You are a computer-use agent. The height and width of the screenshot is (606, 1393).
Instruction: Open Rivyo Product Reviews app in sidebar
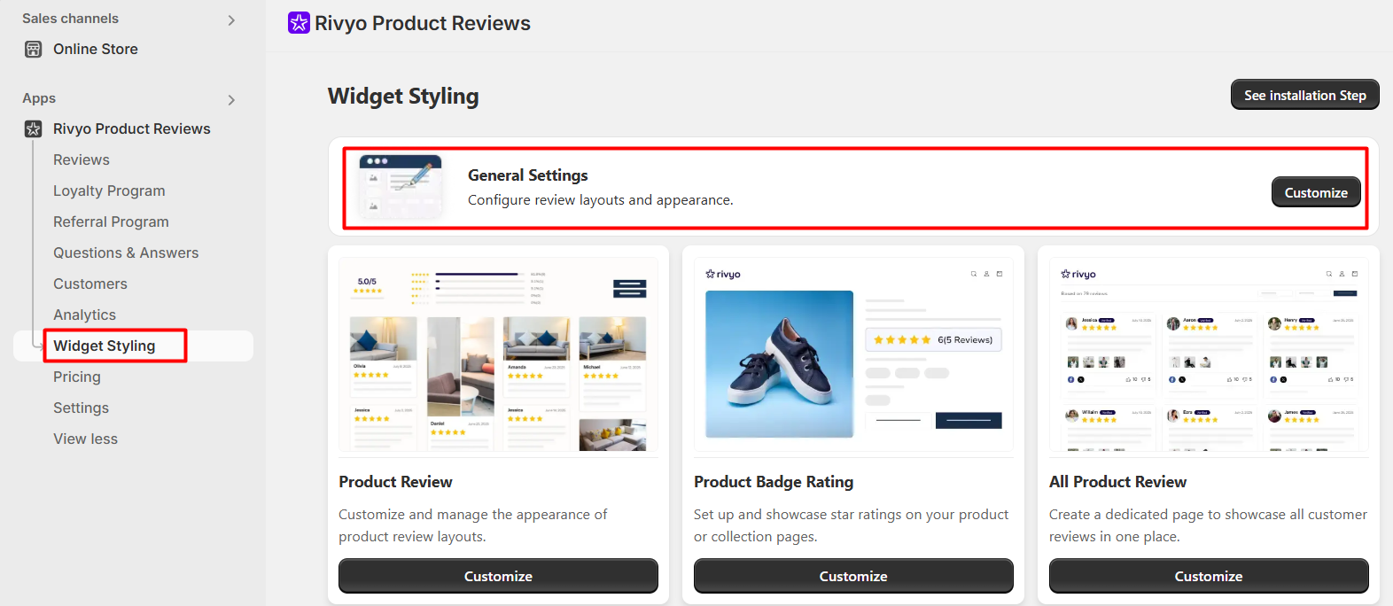click(x=132, y=128)
